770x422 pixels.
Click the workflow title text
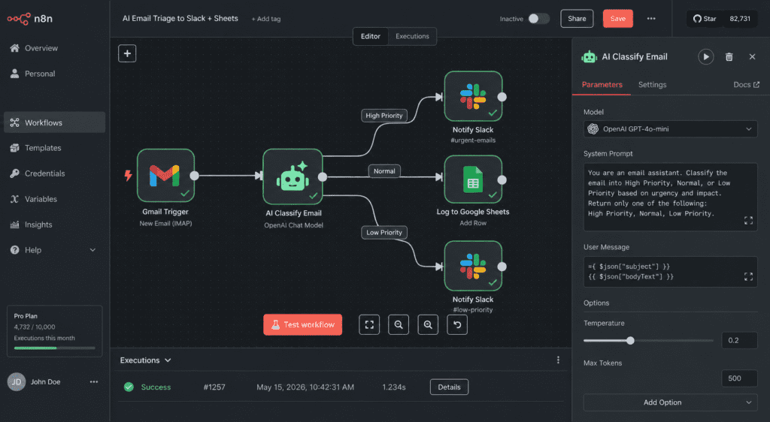click(180, 18)
